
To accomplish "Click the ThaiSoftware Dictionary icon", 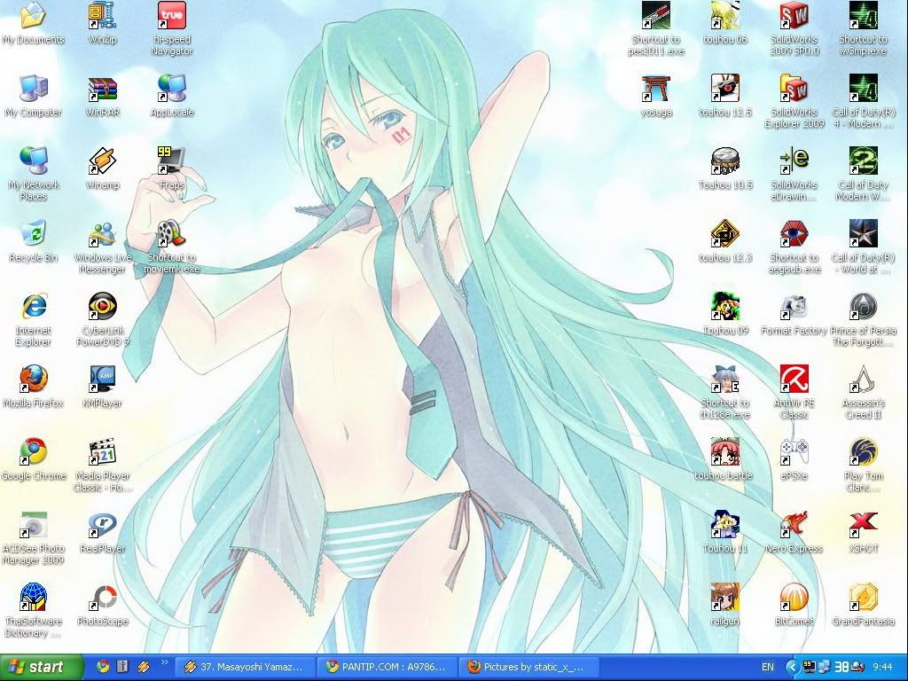I will (x=33, y=597).
